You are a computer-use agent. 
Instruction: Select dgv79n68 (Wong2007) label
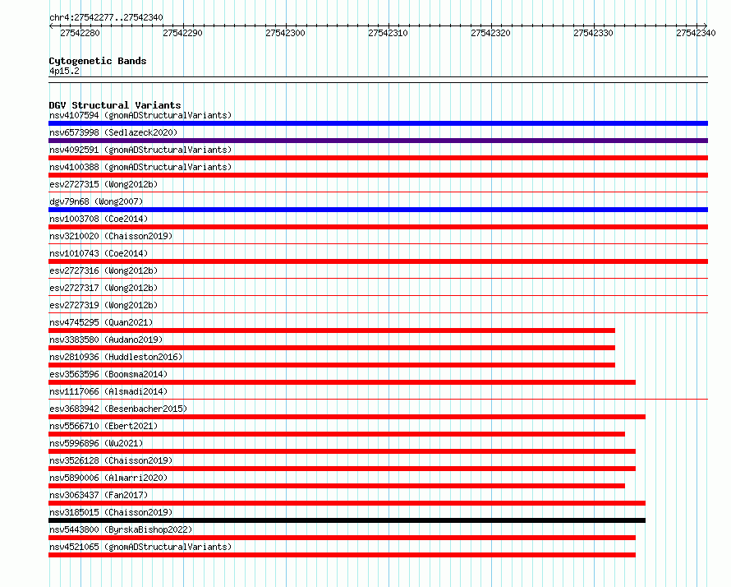96,201
